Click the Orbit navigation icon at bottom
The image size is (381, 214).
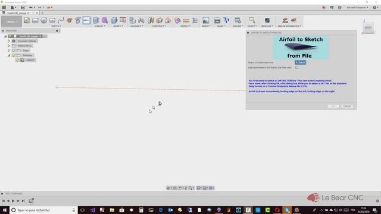pos(168,188)
